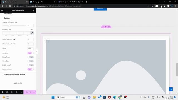Launch Microsoft Edge from the taskbar
Image resolution: width=178 pixels, height=100 pixels.
[x=115, y=97]
